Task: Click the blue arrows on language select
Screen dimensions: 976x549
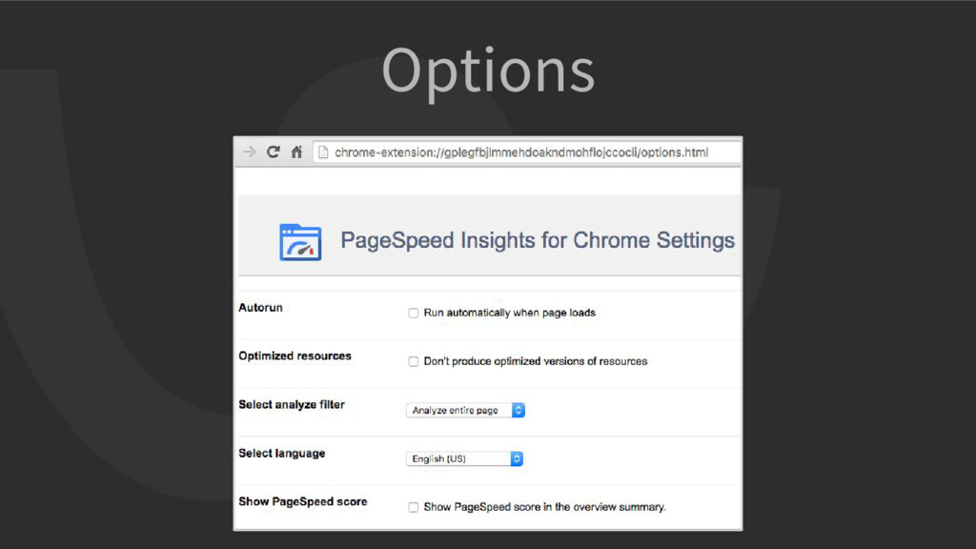Action: click(x=517, y=458)
